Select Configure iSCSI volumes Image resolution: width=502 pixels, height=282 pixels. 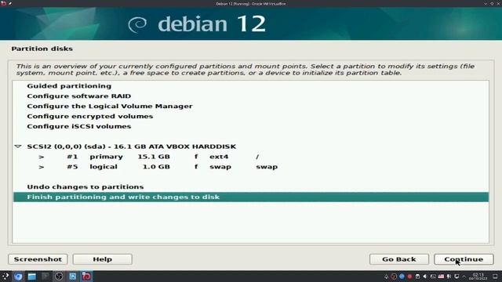coord(78,126)
